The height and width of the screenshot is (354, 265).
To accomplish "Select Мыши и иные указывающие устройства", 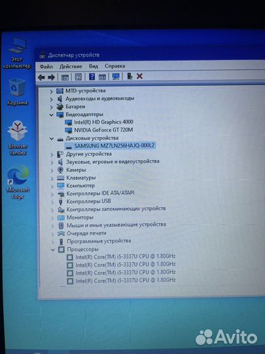I will [116, 225].
